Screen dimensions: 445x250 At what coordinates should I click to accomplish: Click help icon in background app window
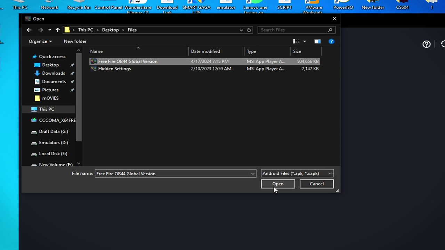point(427,44)
